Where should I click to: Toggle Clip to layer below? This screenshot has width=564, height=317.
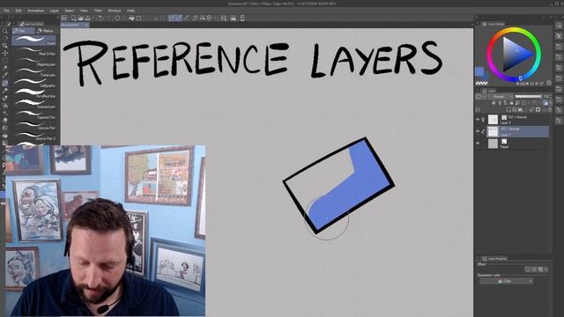point(493,103)
